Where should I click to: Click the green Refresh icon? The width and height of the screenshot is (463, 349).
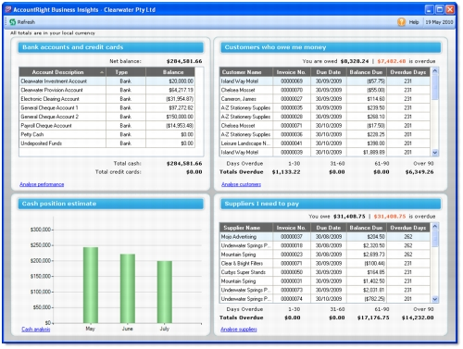coord(13,22)
